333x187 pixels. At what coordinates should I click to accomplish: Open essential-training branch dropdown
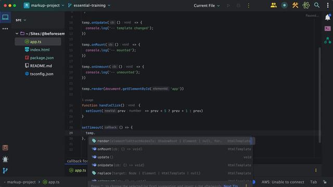(x=89, y=5)
